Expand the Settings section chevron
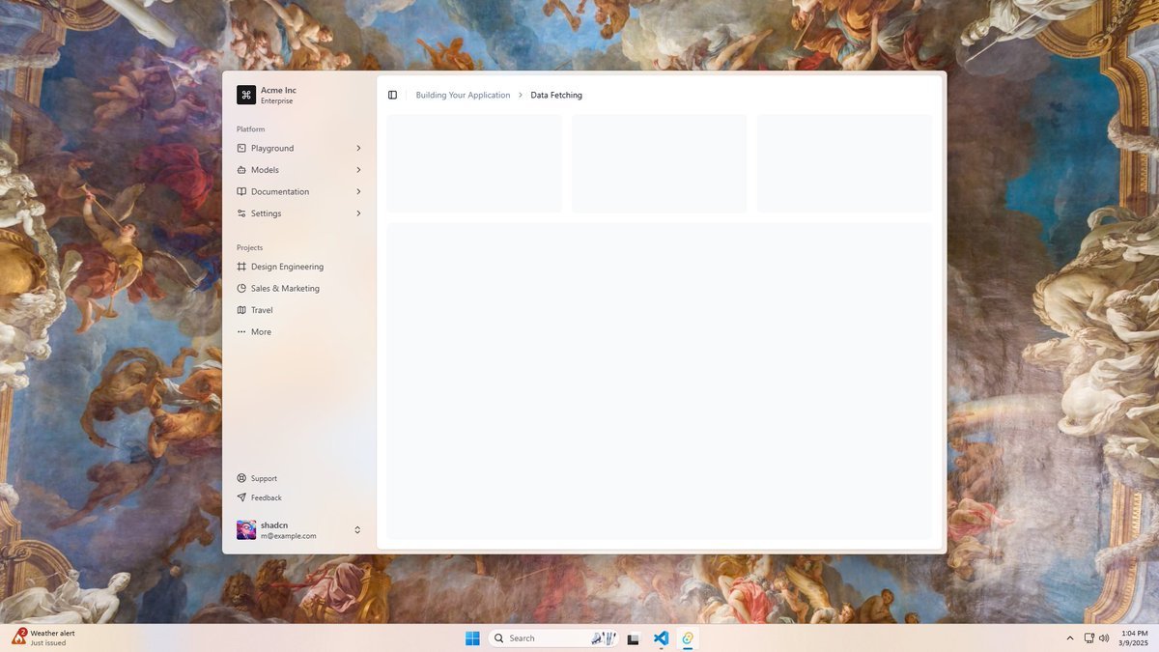Image resolution: width=1159 pixels, height=652 pixels. tap(358, 213)
